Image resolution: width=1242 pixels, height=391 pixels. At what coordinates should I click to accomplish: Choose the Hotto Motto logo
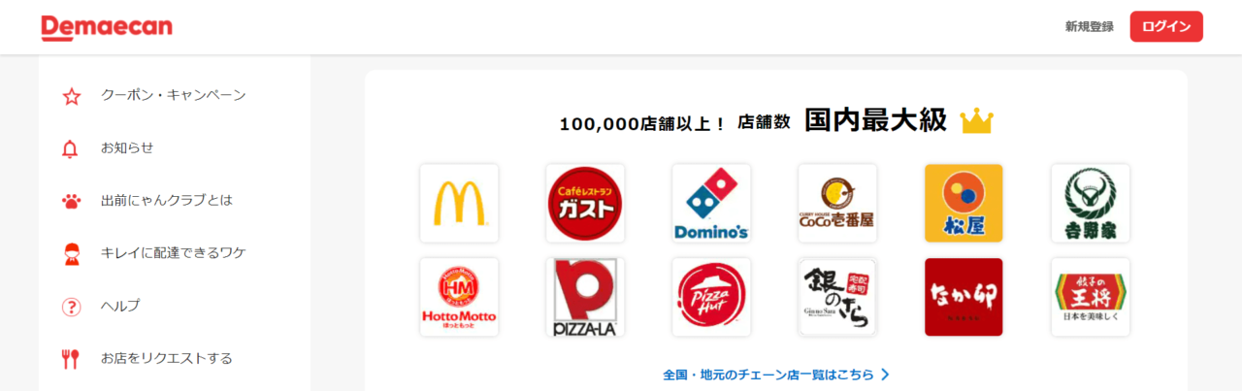(x=459, y=297)
